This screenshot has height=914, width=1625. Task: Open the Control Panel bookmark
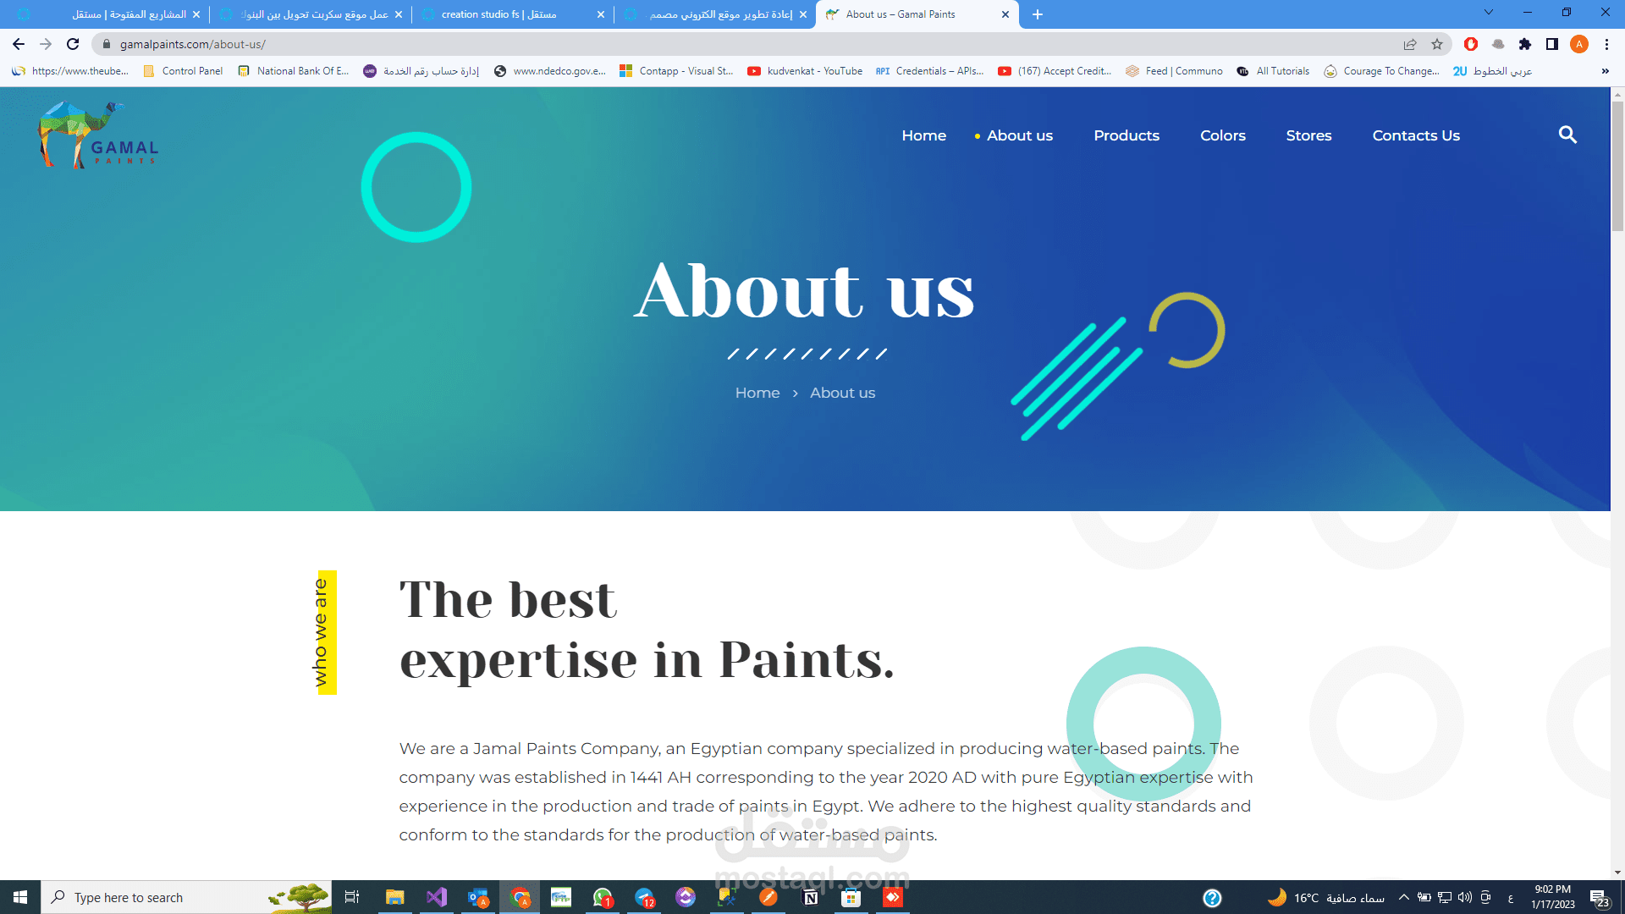coord(183,71)
